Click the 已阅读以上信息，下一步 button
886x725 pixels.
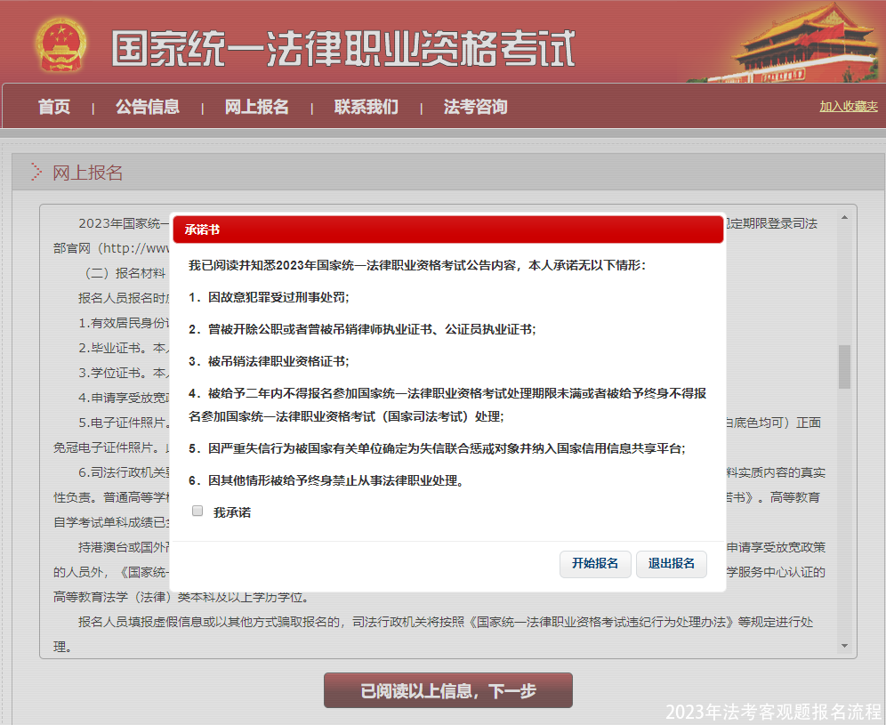447,690
